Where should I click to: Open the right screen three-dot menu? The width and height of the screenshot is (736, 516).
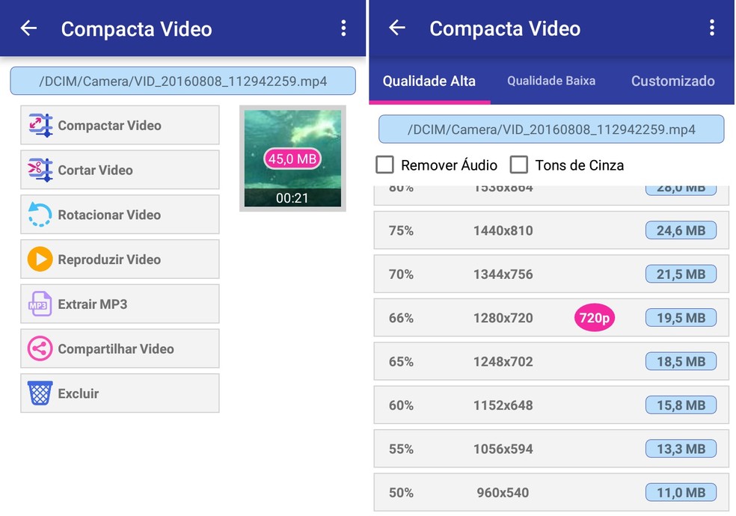pos(712,28)
